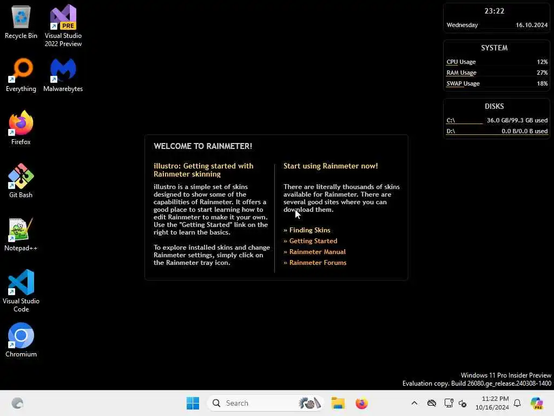This screenshot has width=554, height=416.
Task: Launch Visual Studio 2022 Preview shortcut
Action: click(63, 25)
